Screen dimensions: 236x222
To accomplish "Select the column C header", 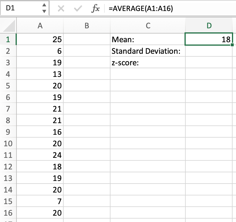I will point(148,26).
